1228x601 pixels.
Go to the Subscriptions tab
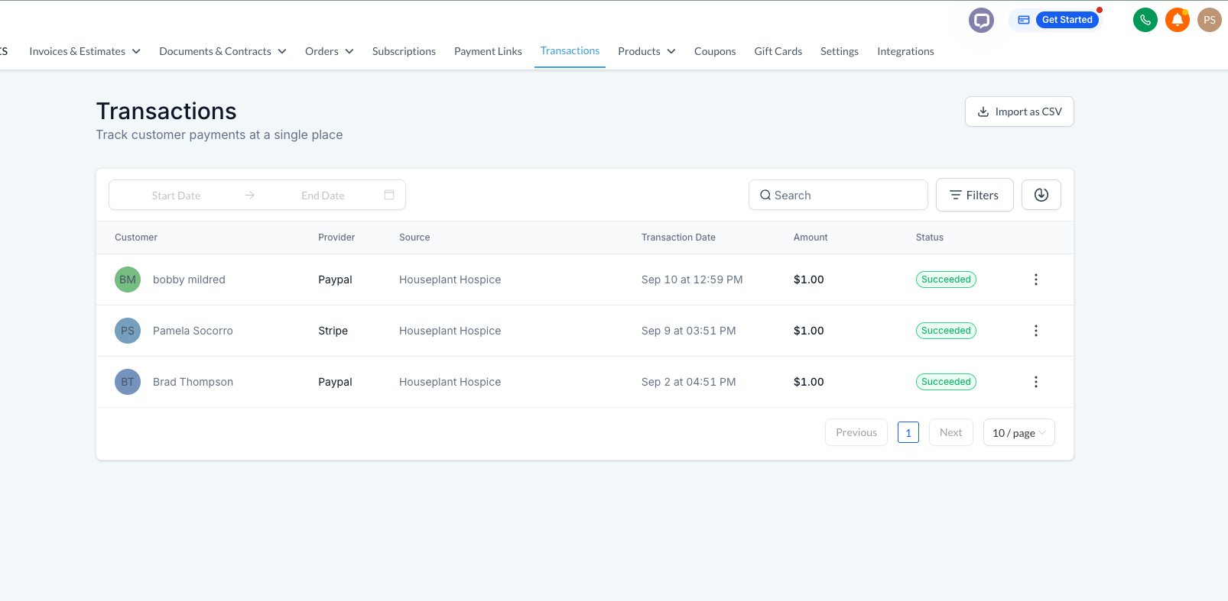click(404, 51)
